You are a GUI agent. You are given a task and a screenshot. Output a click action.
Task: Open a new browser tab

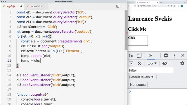pyautogui.click(x=161, y=2)
